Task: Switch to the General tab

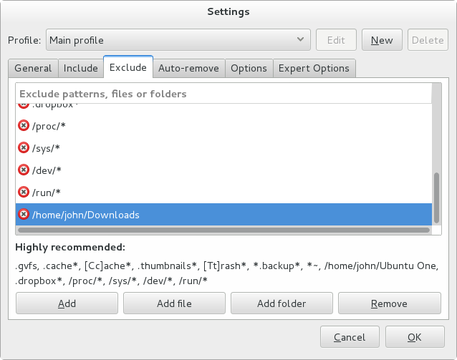Action: (x=33, y=69)
